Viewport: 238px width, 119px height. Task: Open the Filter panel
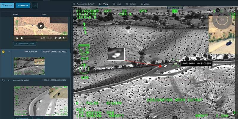[x=7, y=5]
